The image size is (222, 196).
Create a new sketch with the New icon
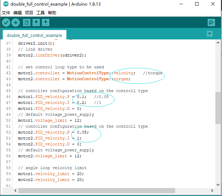(x=27, y=22)
